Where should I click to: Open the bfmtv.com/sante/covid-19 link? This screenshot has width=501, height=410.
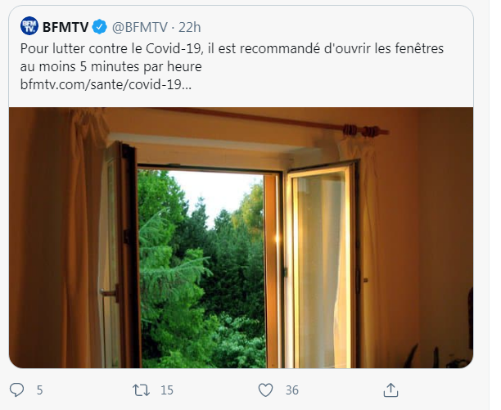pos(106,84)
